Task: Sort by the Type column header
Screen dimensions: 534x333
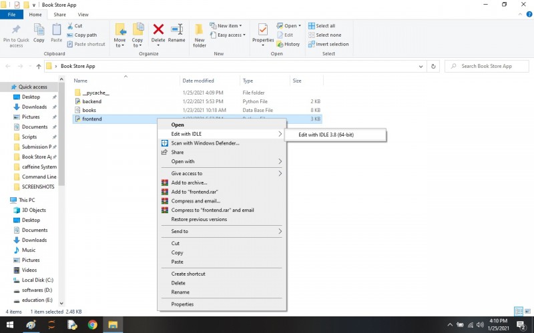Action: [x=248, y=81]
